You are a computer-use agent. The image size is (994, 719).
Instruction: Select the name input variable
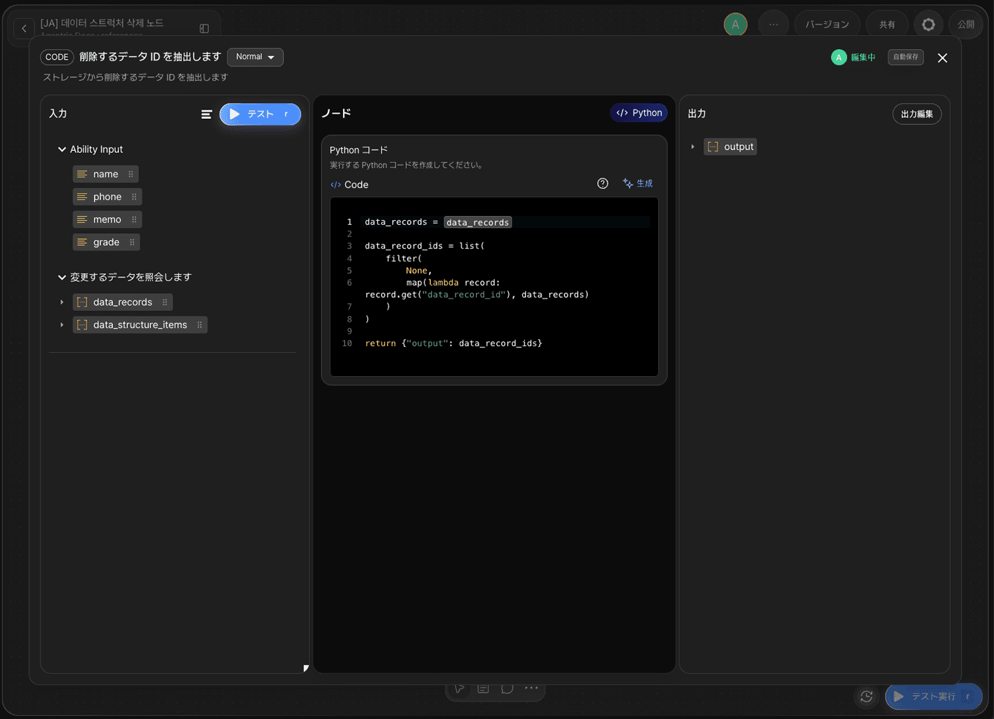tap(106, 174)
